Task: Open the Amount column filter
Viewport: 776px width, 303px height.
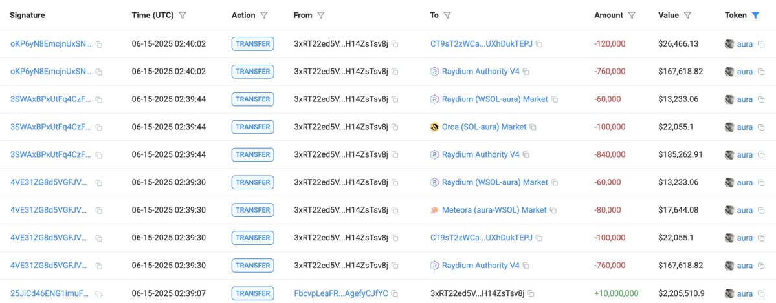Action: point(632,16)
